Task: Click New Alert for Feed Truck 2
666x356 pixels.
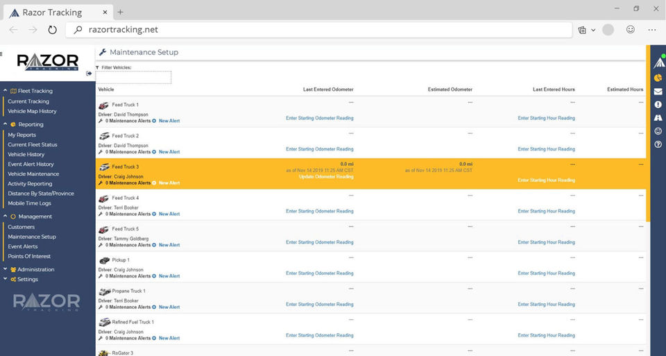Action: point(169,152)
